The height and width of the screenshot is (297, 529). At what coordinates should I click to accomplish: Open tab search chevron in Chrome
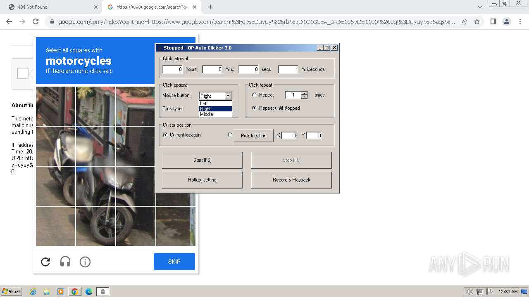click(x=479, y=7)
